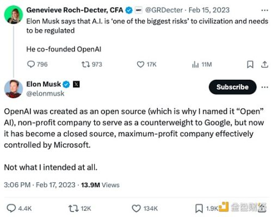Open the Feb 15, 2023 tweet date
The image size is (272, 217).
209,10
